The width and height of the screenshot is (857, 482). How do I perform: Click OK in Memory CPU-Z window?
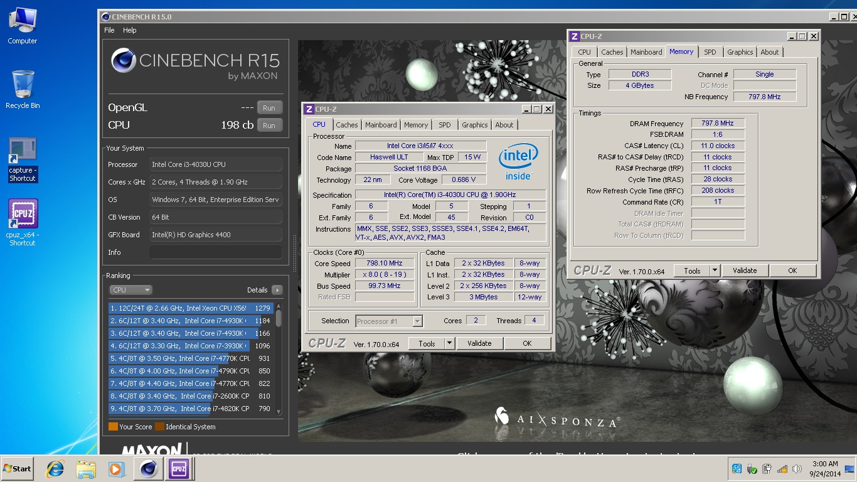[x=792, y=270]
